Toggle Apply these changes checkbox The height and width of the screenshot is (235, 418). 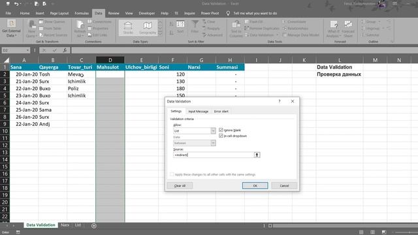click(172, 174)
